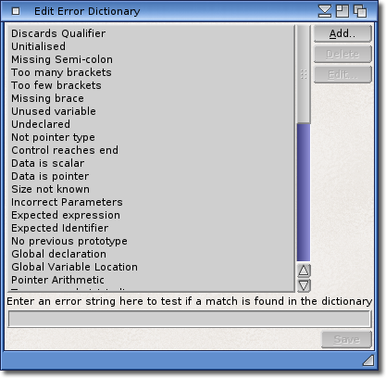This screenshot has width=386, height=378.
Task: Highlight 'Control reaches end' entry
Action: click(x=150, y=150)
